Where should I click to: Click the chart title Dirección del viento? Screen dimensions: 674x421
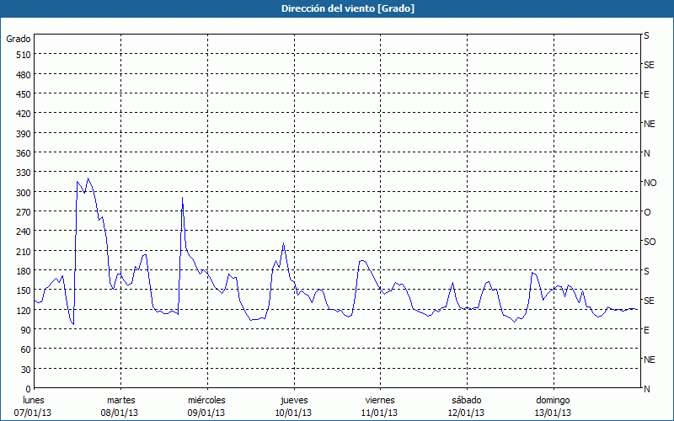336,8
